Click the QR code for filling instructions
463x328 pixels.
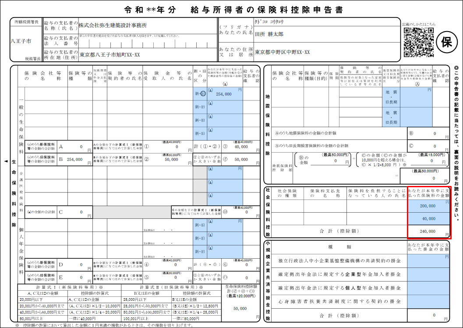tap(419, 42)
